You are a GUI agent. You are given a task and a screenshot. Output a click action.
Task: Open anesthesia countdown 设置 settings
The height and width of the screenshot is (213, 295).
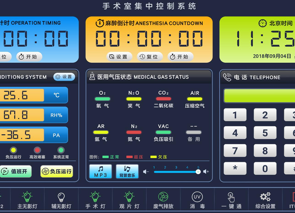pyautogui.click(x=119, y=57)
